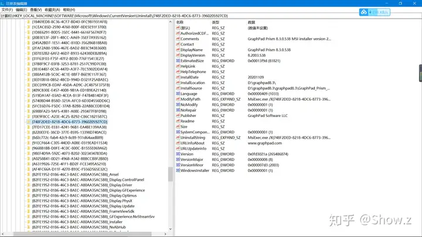This screenshot has width=422, height=237.
Task: Select the _Display.Optimus key
Action: (x=84, y=195)
